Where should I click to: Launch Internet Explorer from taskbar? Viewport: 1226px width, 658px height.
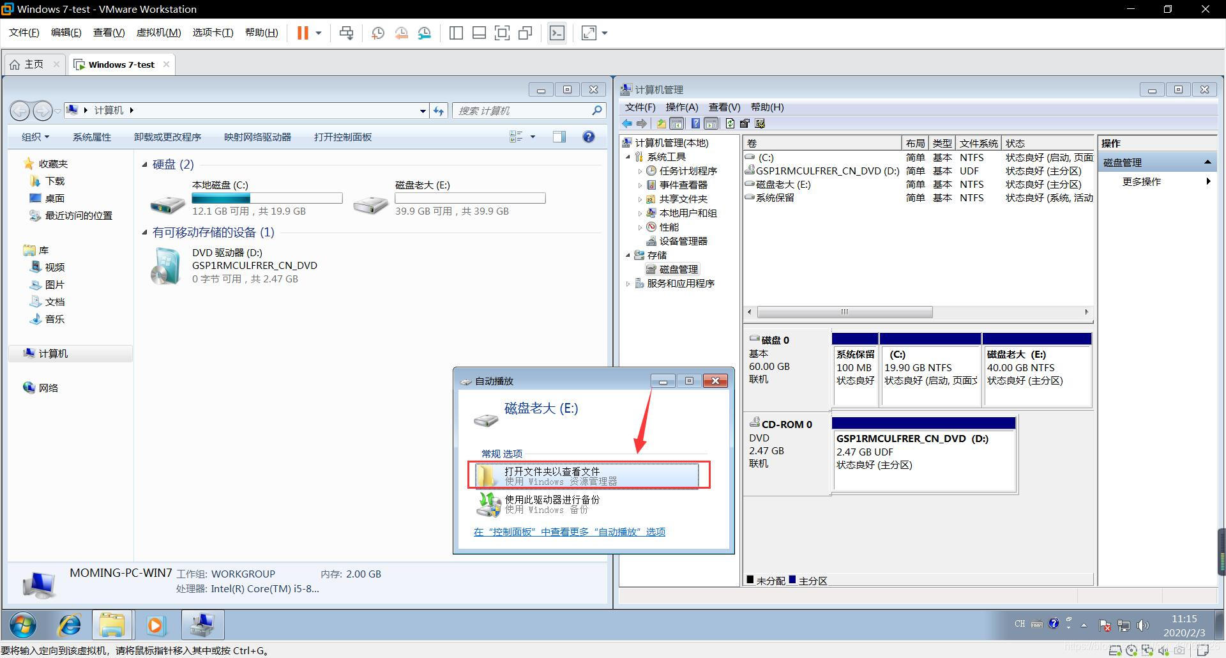coord(69,625)
